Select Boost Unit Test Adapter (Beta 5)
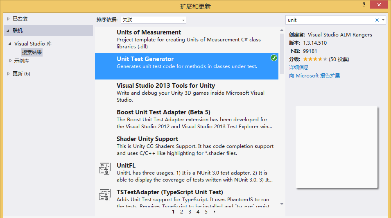This screenshot has width=391, height=218. tap(187, 119)
